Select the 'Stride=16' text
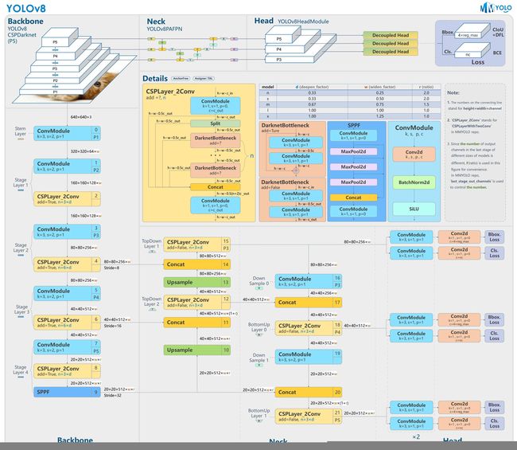Viewport: 517px width, 450px height. (113, 326)
